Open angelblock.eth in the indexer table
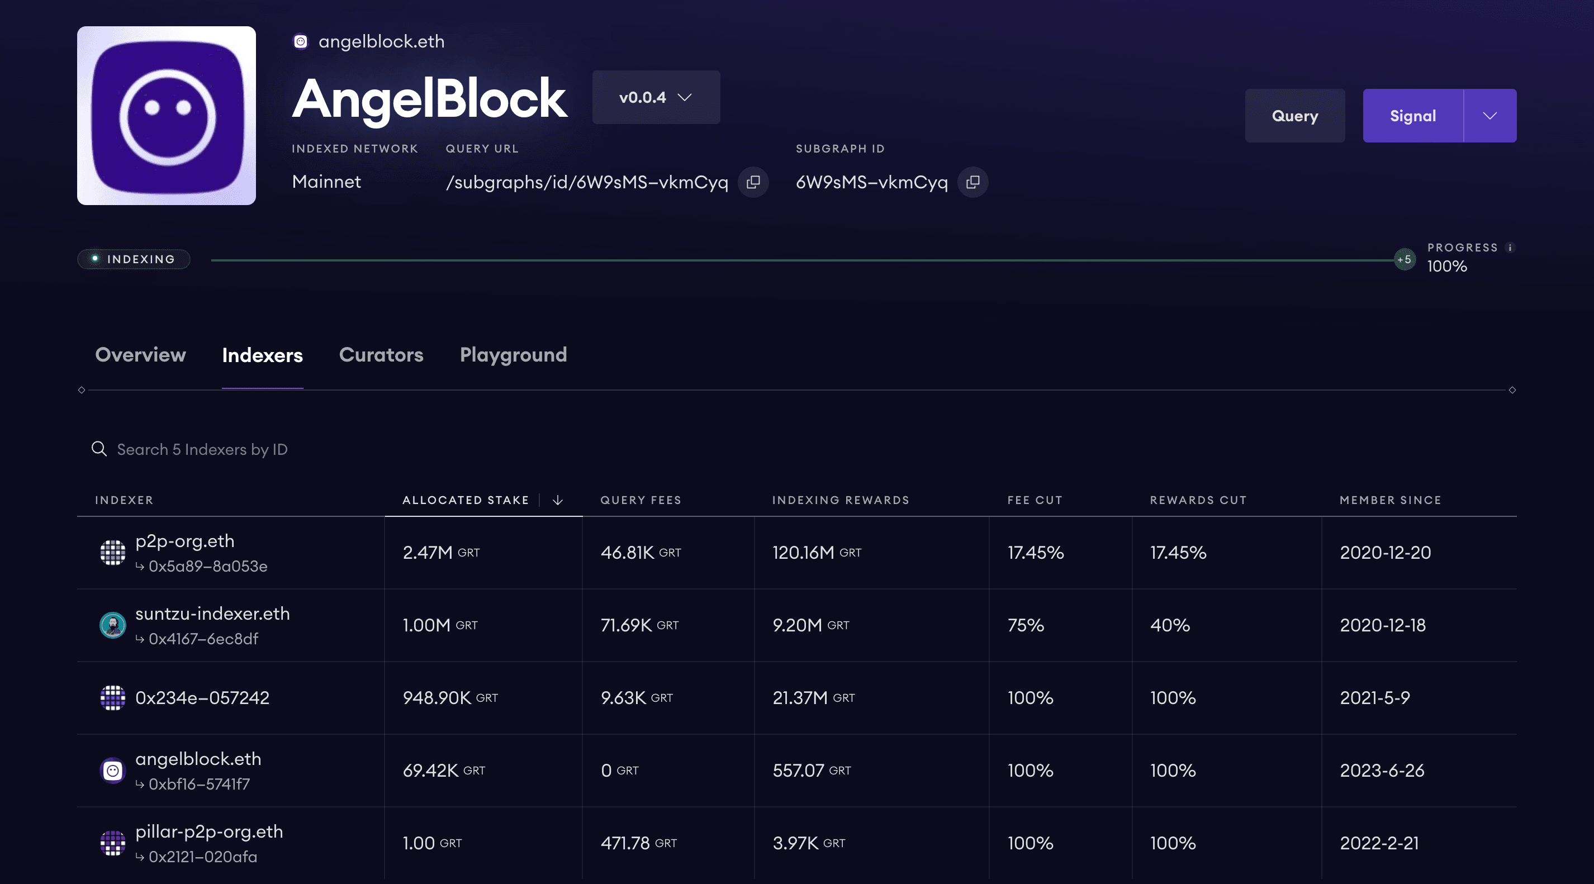1594x884 pixels. 198,758
